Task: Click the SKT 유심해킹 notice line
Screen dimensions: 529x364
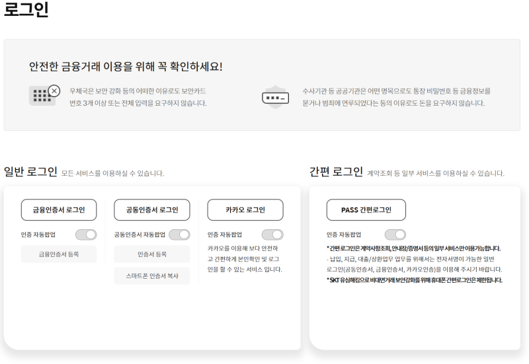Action: click(x=415, y=280)
